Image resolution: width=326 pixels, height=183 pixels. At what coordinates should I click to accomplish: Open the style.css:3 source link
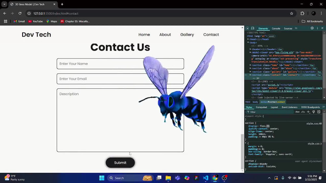[x=315, y=144]
